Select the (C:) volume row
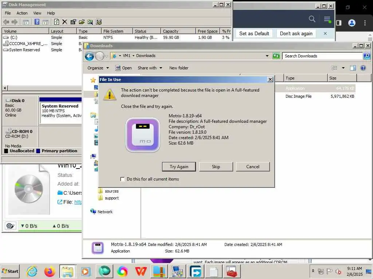Screen dimensions: 373x279 point(117,37)
